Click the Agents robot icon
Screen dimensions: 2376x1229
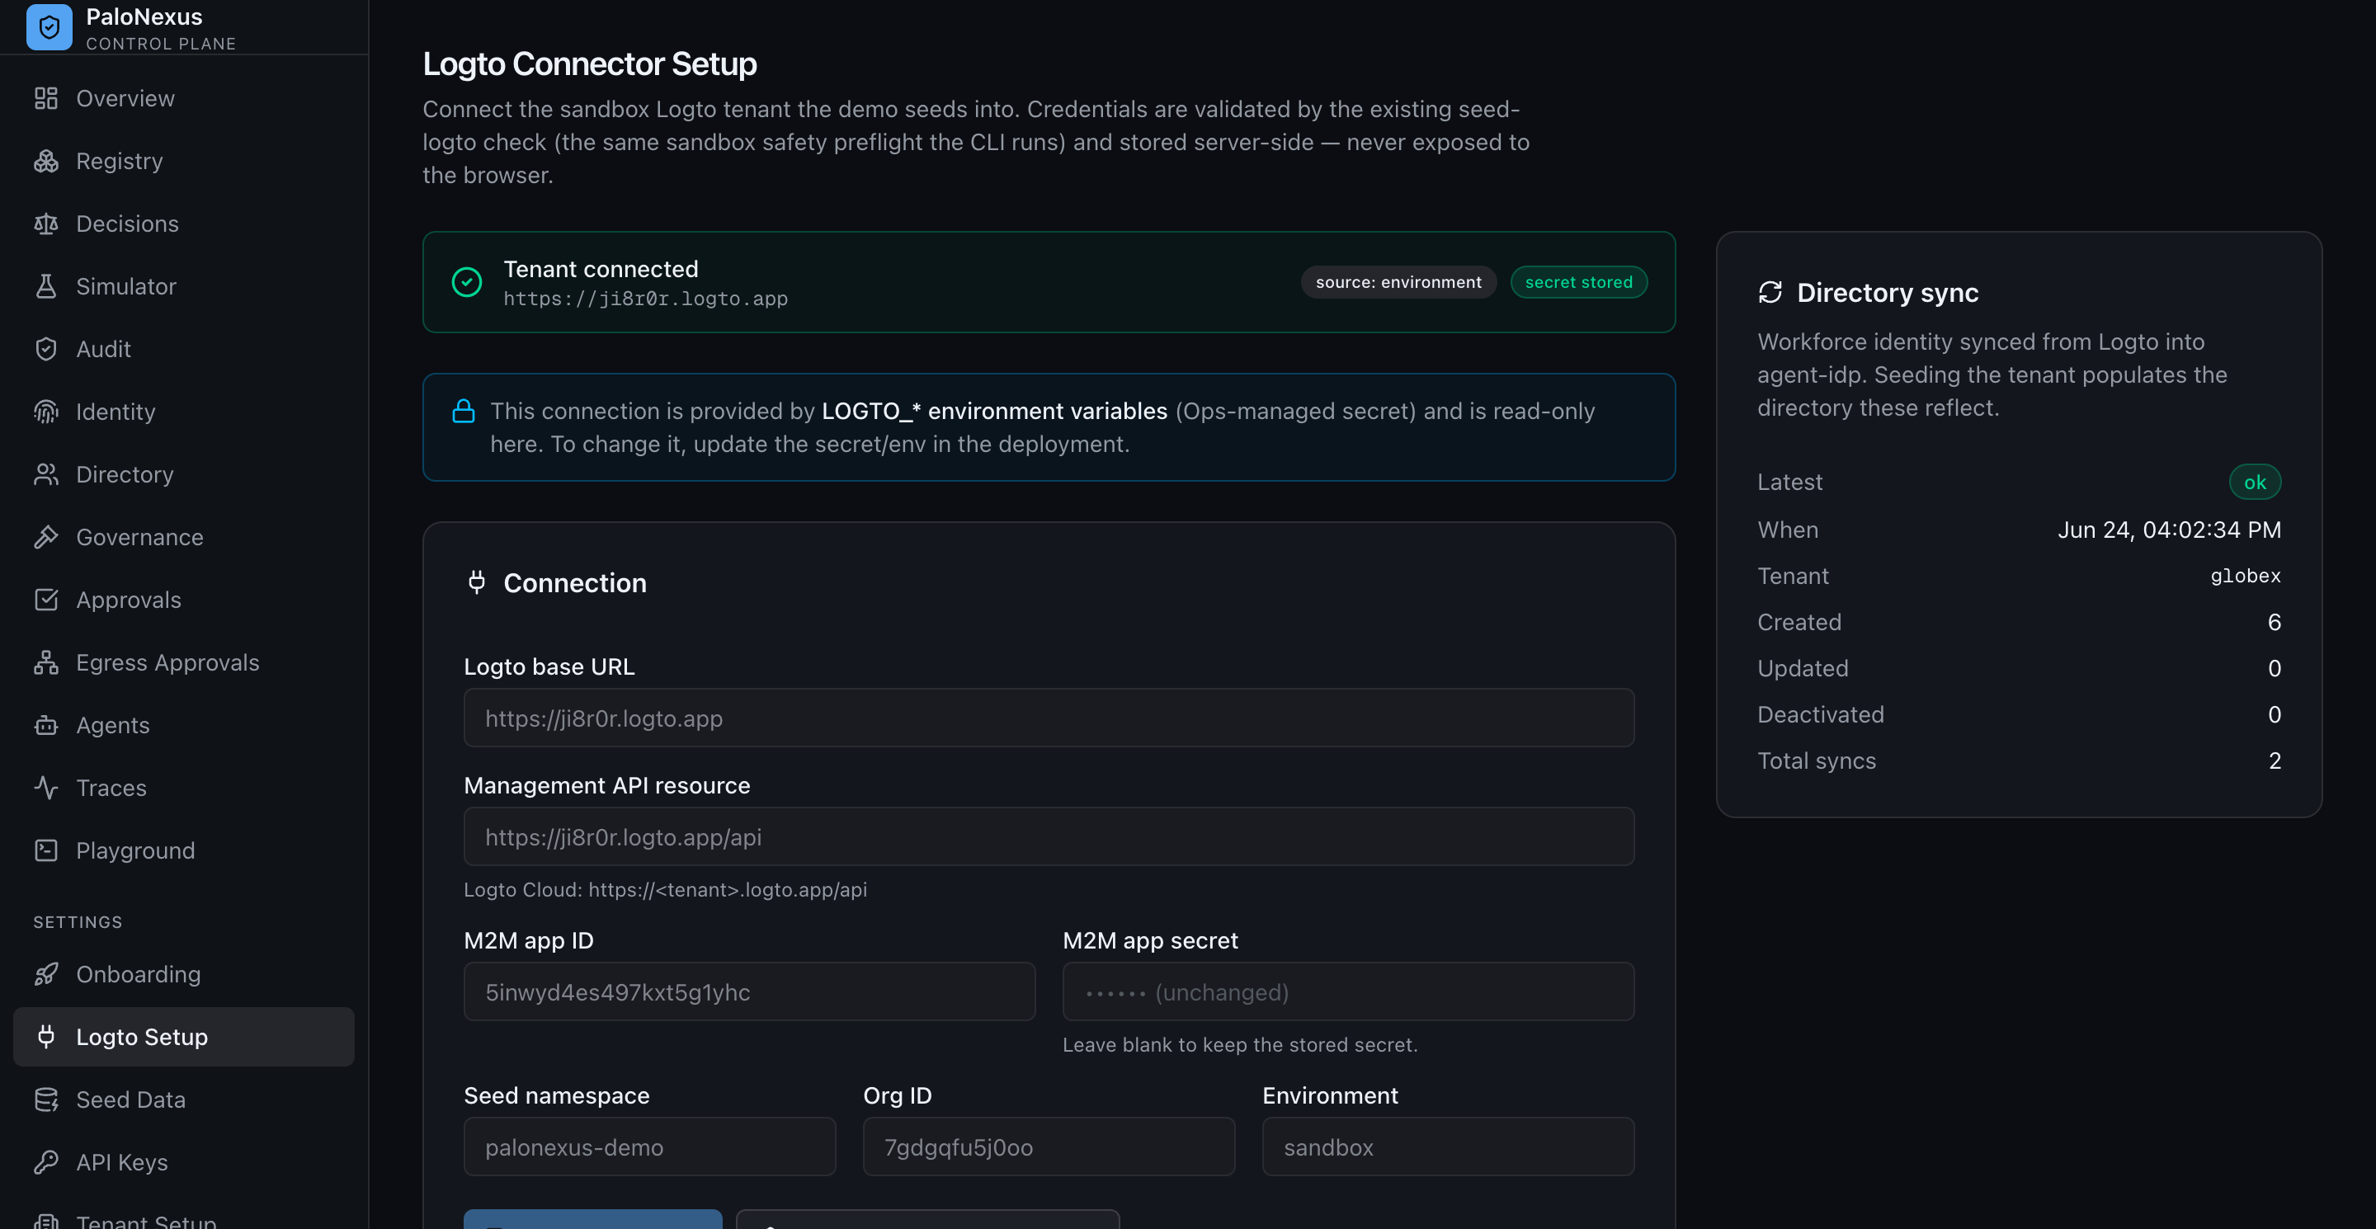coord(46,726)
